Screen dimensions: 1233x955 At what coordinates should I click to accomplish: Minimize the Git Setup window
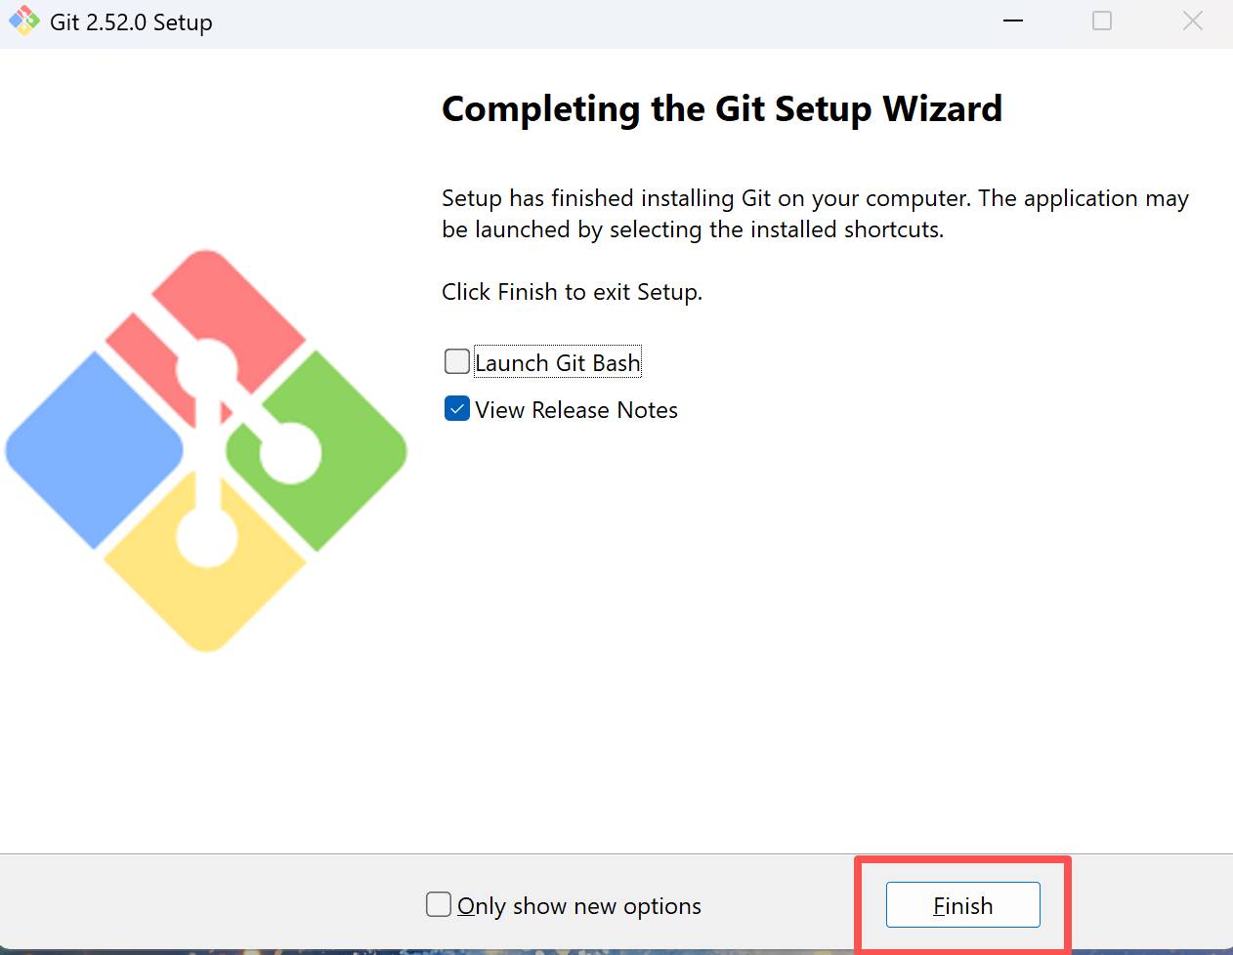coord(1013,21)
